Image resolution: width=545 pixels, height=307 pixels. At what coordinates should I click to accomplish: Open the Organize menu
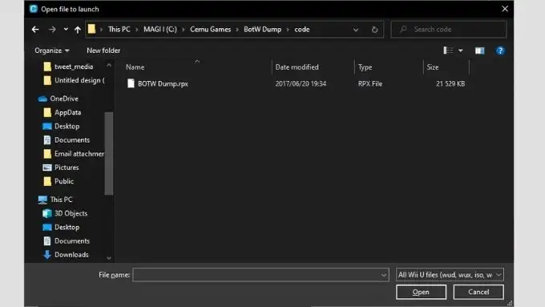pyautogui.click(x=52, y=50)
